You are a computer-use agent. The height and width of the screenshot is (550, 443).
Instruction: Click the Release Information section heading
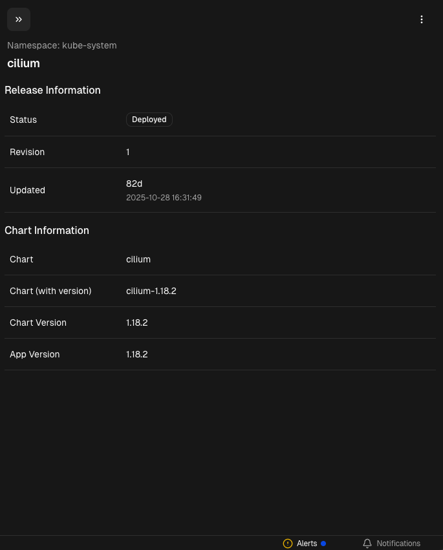(x=52, y=90)
